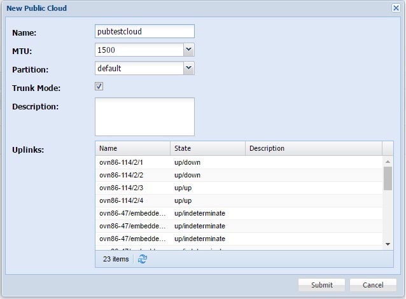The width and height of the screenshot is (406, 299).
Task: Submit the new public cloud form
Action: (x=321, y=285)
